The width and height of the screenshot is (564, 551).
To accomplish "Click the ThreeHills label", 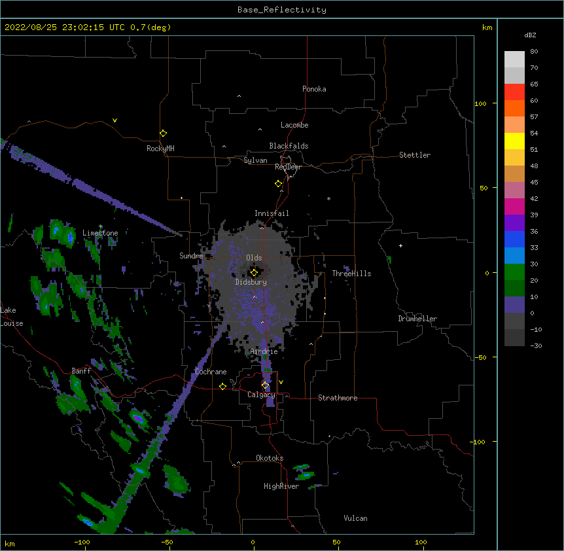I will point(351,274).
